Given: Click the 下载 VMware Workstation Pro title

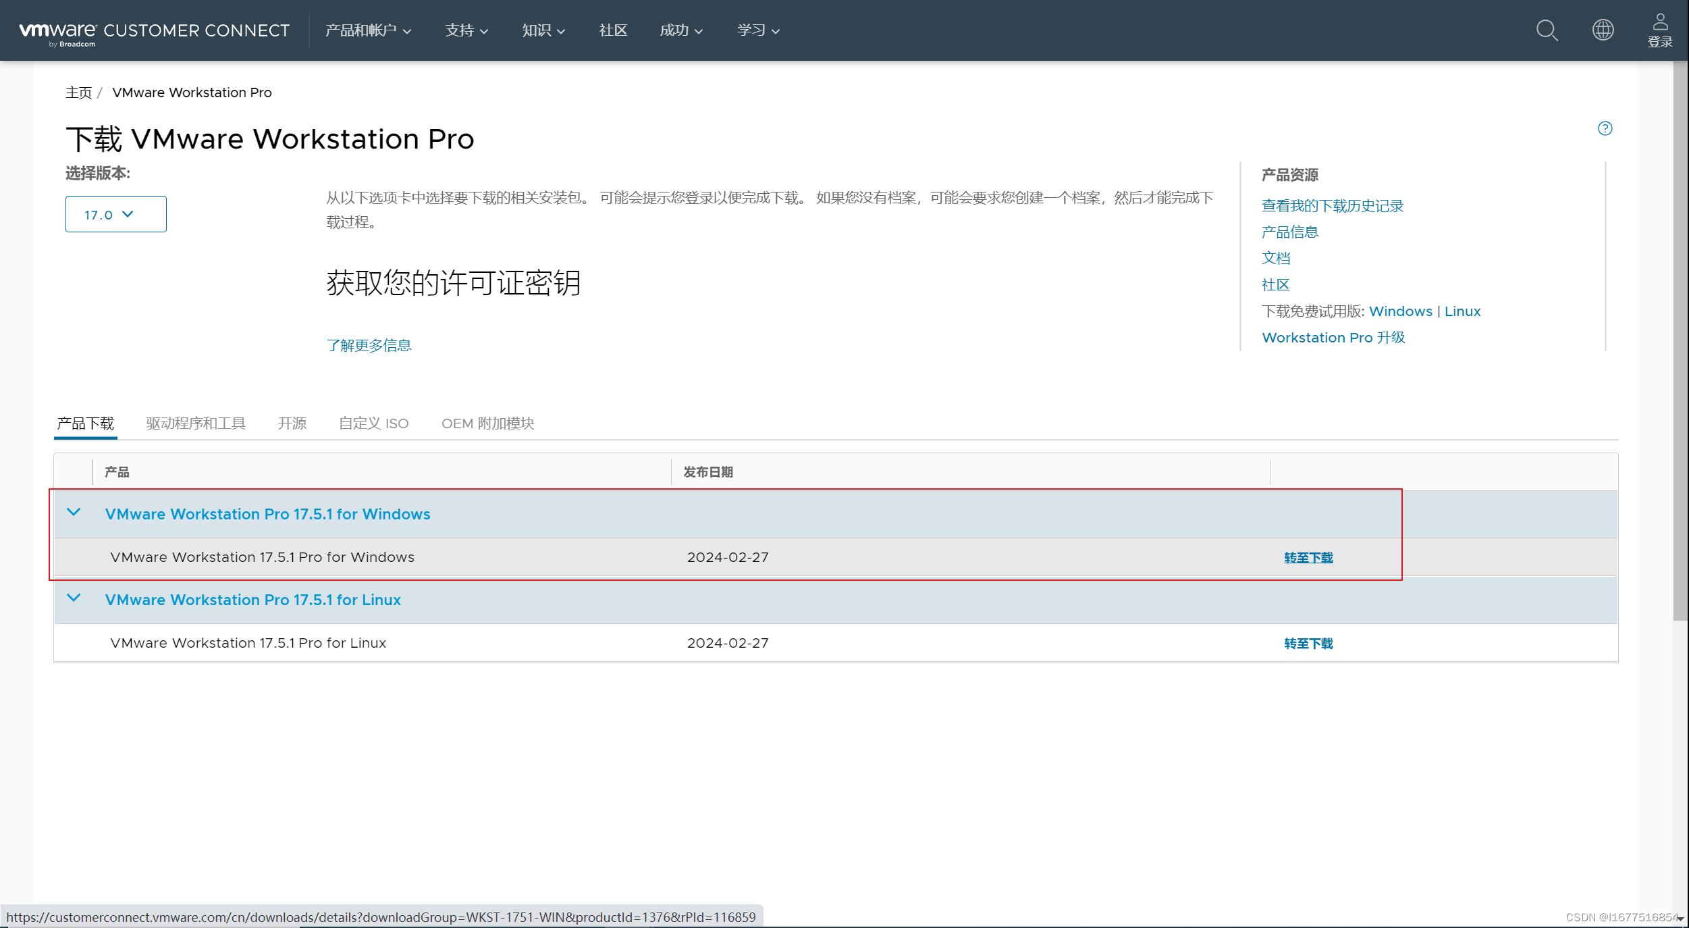Looking at the screenshot, I should coord(270,139).
